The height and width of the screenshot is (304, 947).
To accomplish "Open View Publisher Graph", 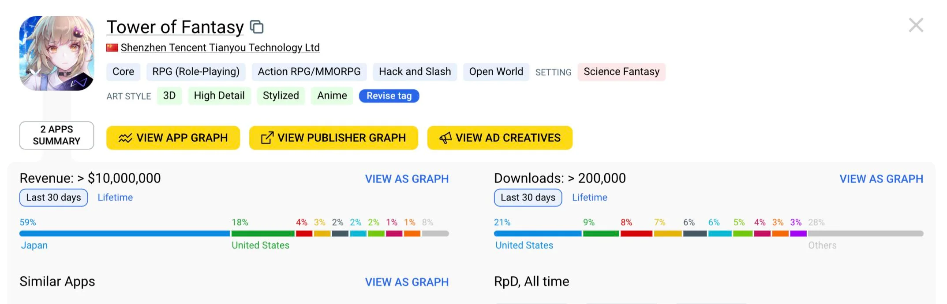I will [x=333, y=138].
